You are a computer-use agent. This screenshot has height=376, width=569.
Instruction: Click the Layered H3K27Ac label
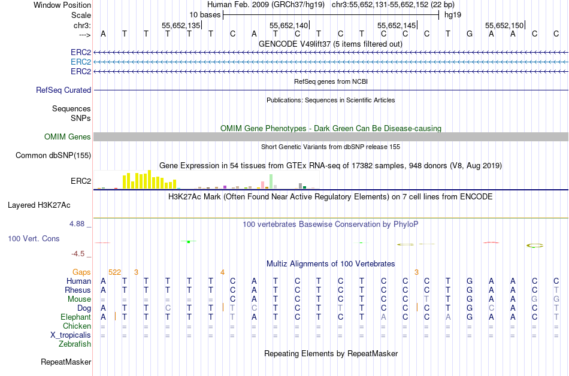point(39,205)
